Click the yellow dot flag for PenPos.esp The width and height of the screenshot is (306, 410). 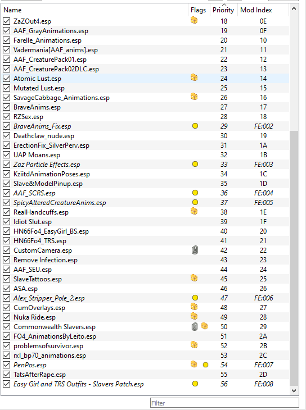click(x=206, y=365)
